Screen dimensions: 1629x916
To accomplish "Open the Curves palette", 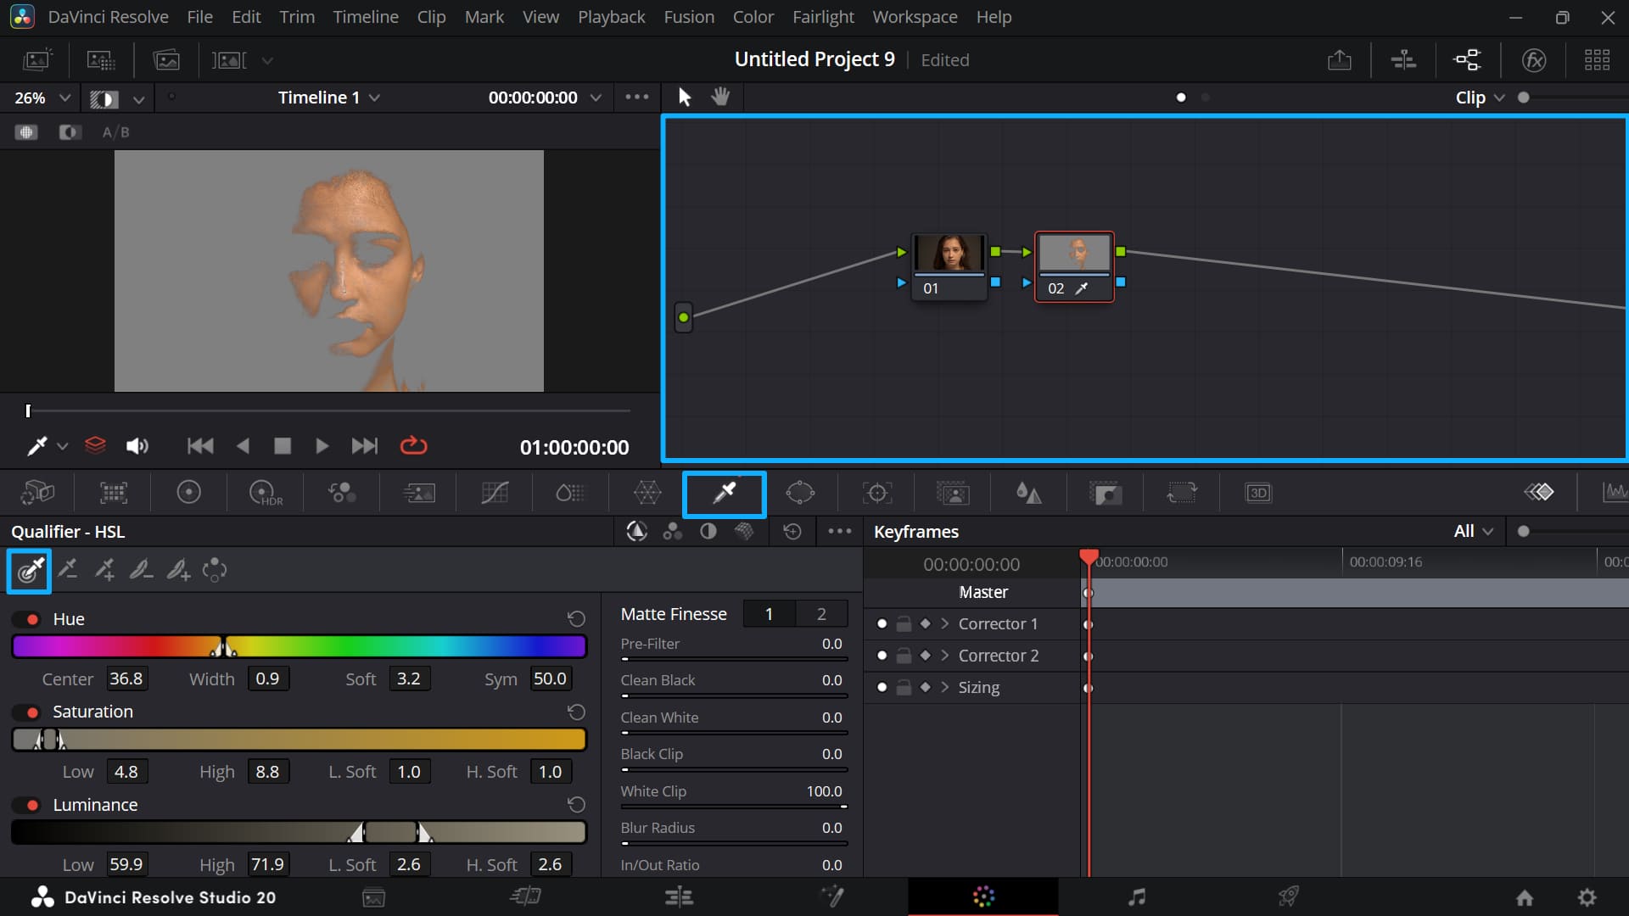I will pyautogui.click(x=495, y=492).
